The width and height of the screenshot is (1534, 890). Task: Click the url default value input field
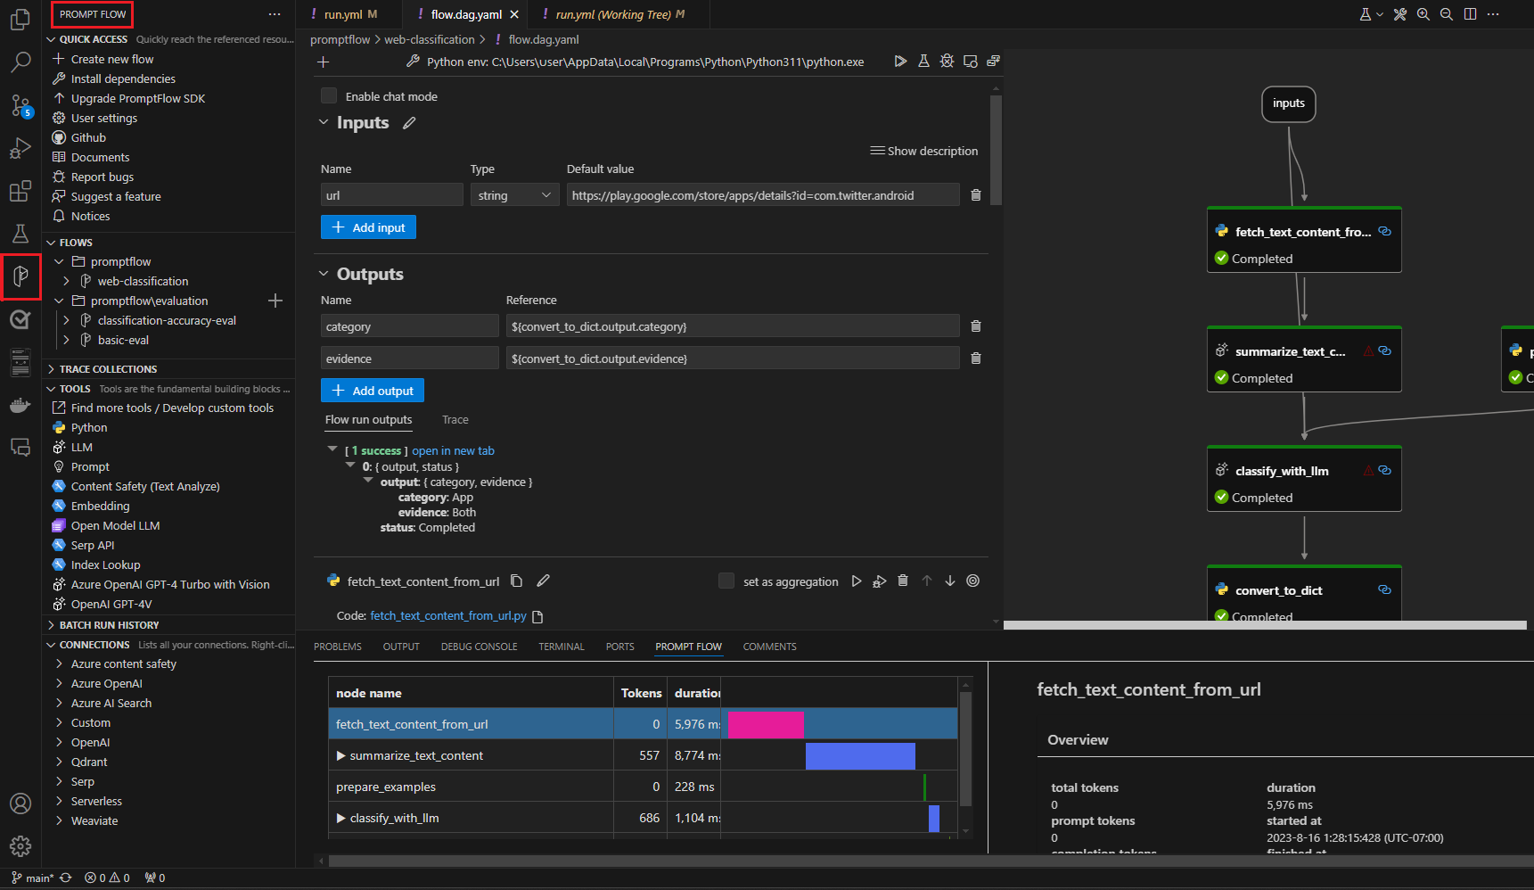762,194
